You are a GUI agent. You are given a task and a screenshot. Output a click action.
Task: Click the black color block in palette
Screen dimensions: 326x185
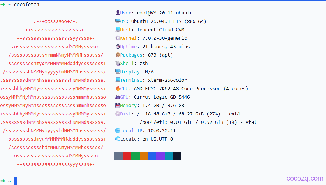click(177, 156)
